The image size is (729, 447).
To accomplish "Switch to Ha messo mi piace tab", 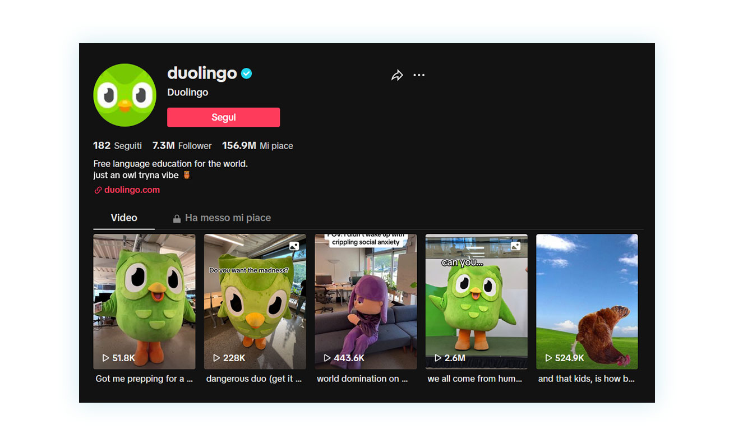I will click(x=222, y=218).
